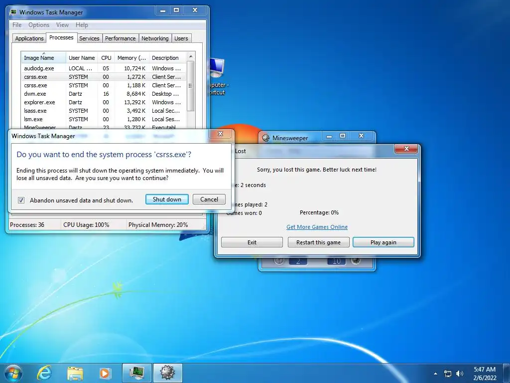Close the Game Lost dialog
This screenshot has height=383, width=510.
coord(406,149)
